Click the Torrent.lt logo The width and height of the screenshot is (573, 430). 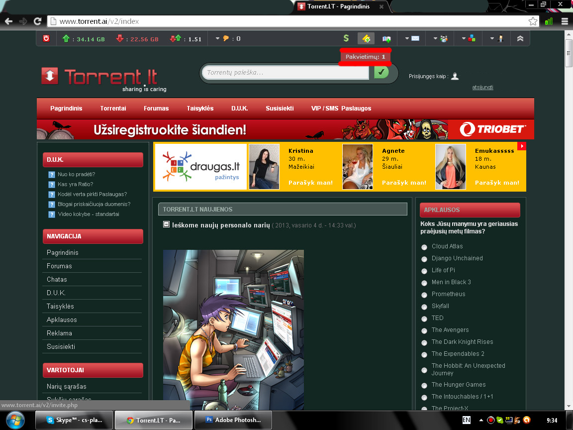(104, 79)
